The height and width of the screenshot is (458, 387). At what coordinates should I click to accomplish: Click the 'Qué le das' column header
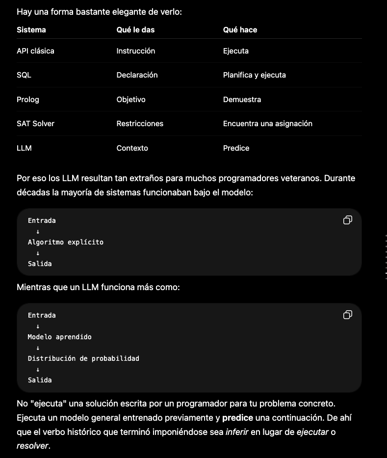[135, 30]
